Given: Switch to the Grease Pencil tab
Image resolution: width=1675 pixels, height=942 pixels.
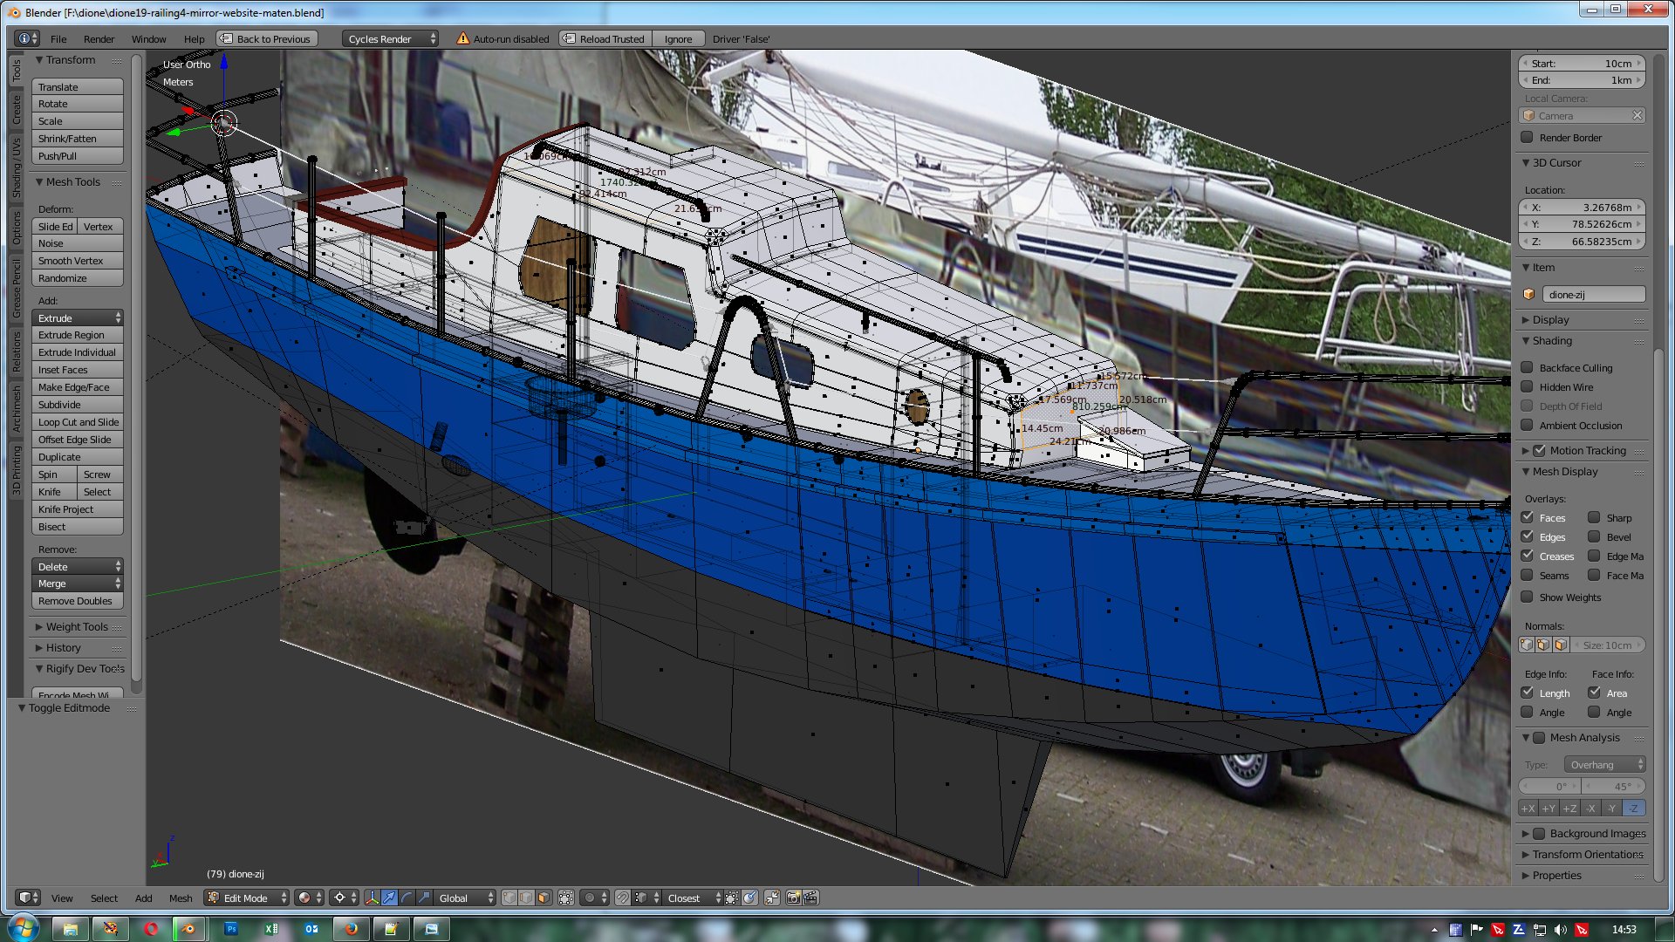Looking at the screenshot, I should pos(16,289).
